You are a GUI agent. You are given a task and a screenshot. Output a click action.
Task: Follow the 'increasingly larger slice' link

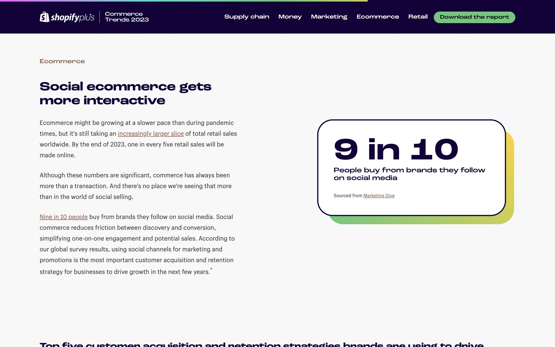(151, 134)
